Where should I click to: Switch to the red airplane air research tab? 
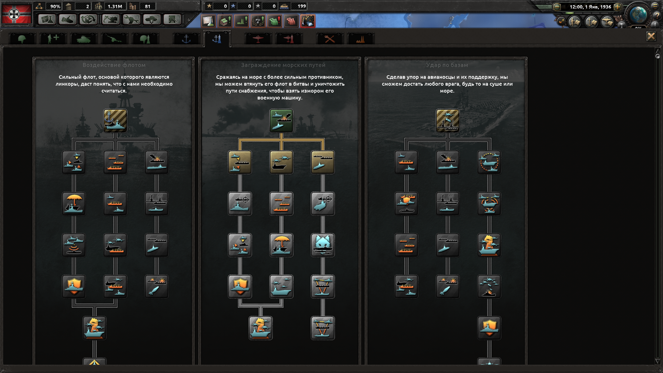pyautogui.click(x=258, y=39)
